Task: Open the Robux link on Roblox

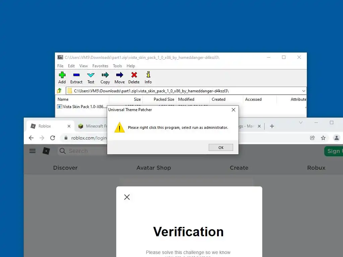Action: 316,168
